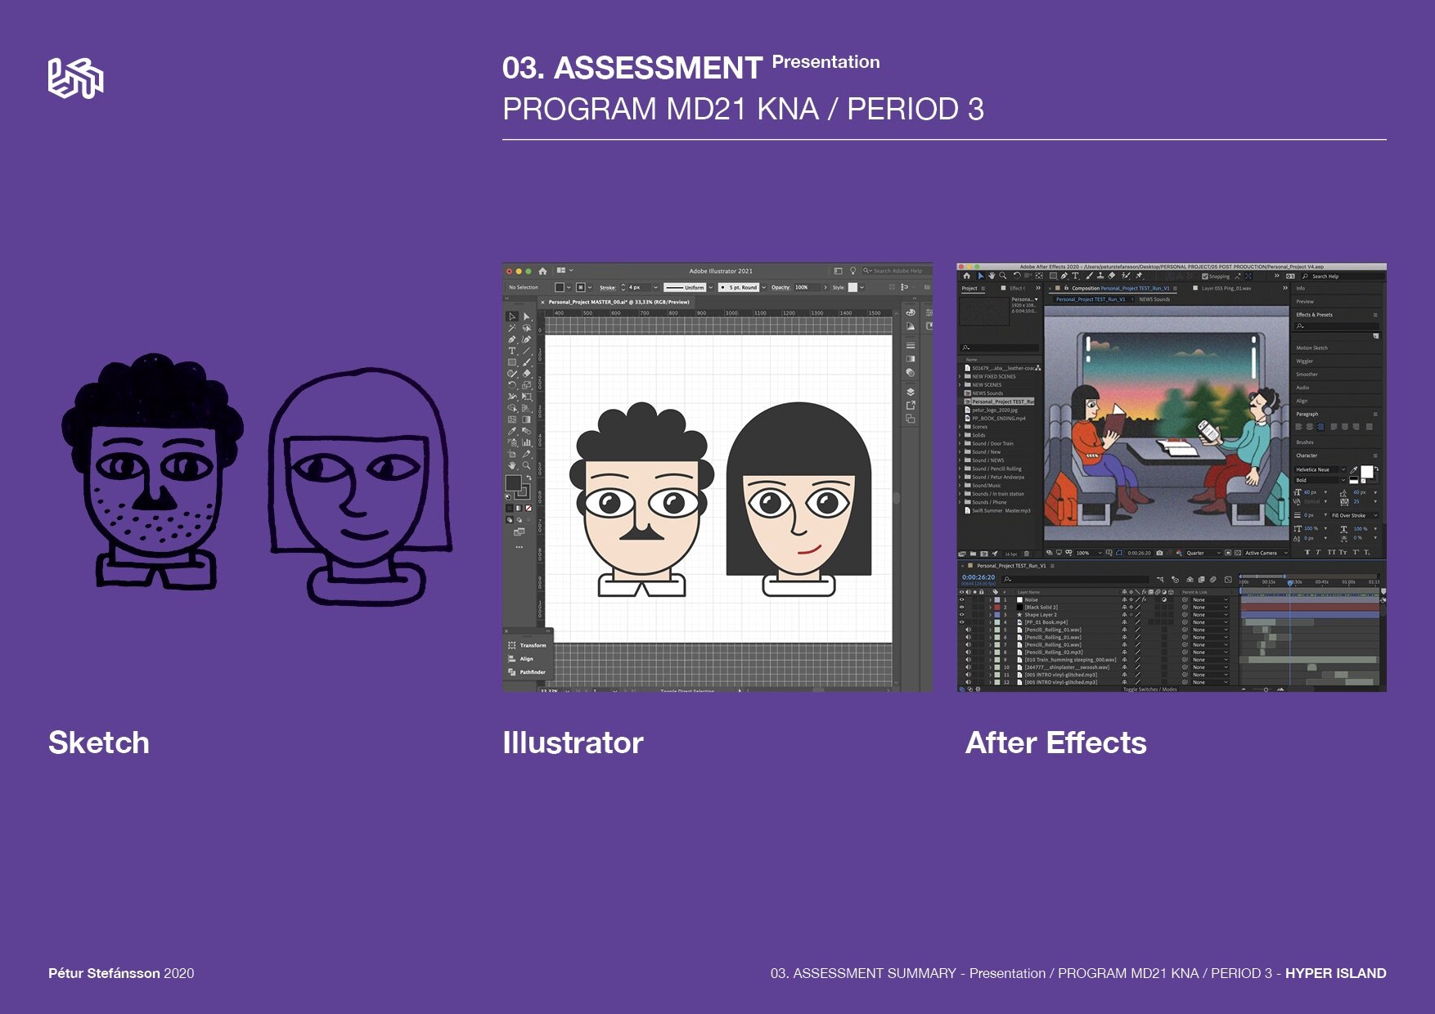Click the Motion Sketch panel header
The height and width of the screenshot is (1014, 1435).
click(x=1311, y=348)
